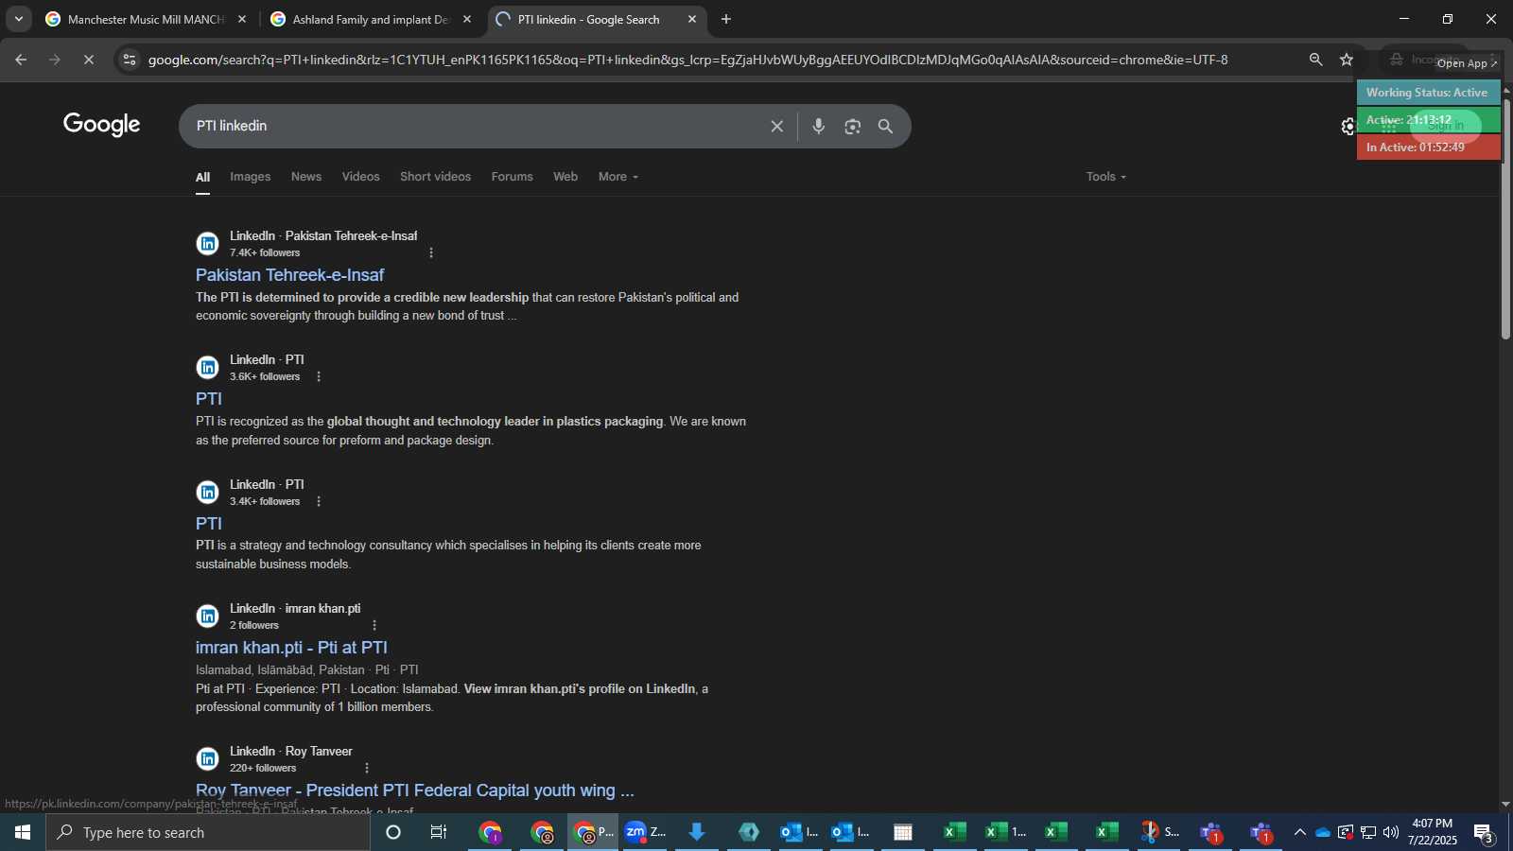Select the Short videos filter

pyautogui.click(x=435, y=177)
